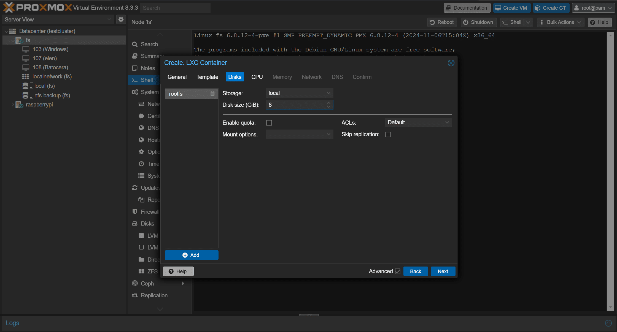Click storage icon for nfs-backup (fs)
617x332 pixels.
pyautogui.click(x=28, y=95)
